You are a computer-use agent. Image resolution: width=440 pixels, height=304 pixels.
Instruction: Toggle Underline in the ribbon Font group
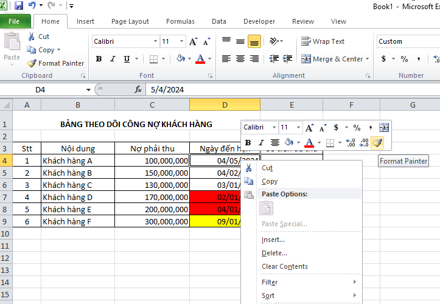[127, 59]
